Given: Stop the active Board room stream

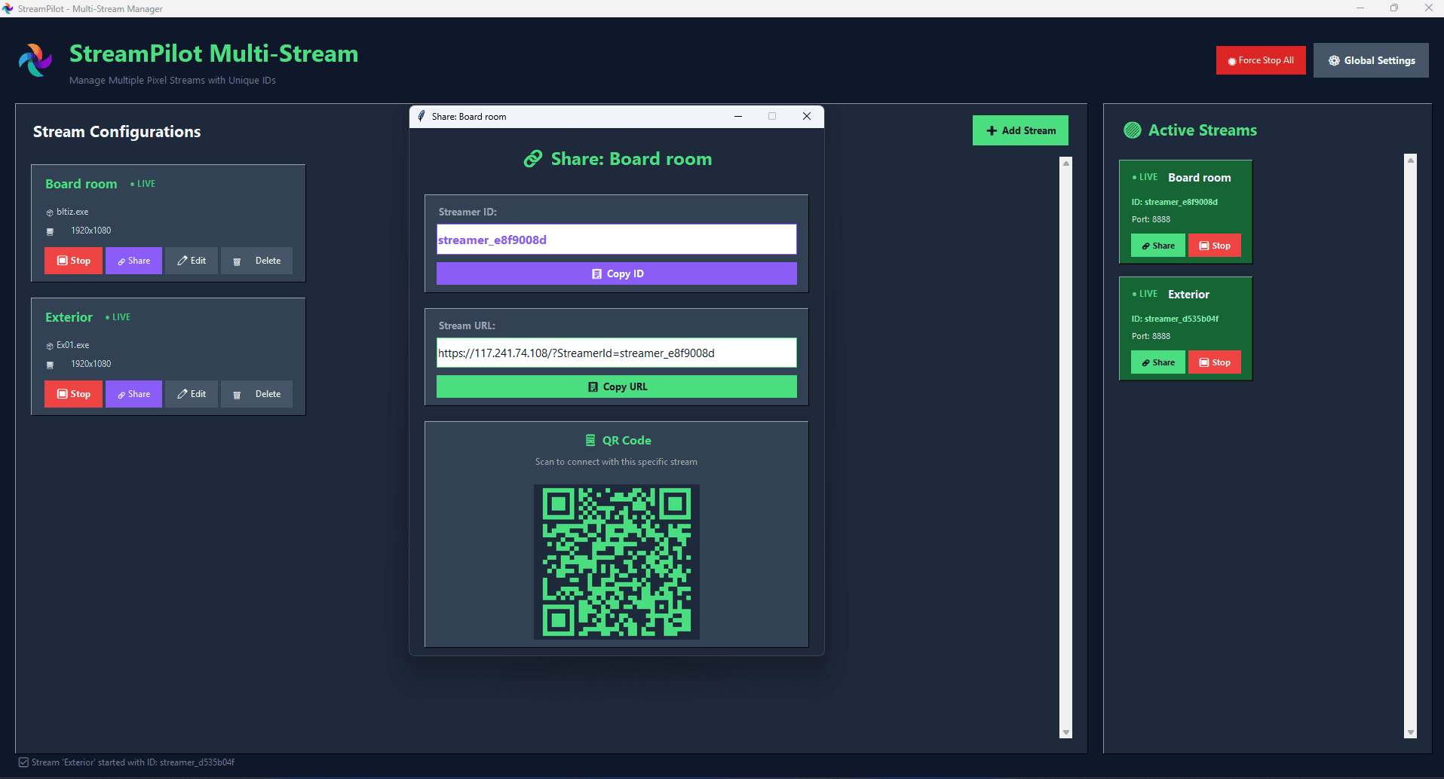Looking at the screenshot, I should [x=1214, y=246].
